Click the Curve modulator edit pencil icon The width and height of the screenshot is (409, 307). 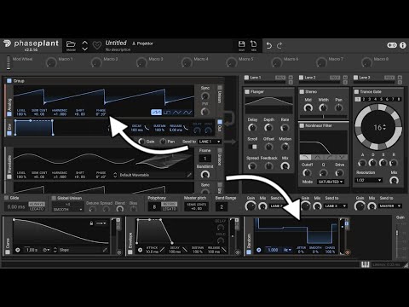(x=105, y=250)
